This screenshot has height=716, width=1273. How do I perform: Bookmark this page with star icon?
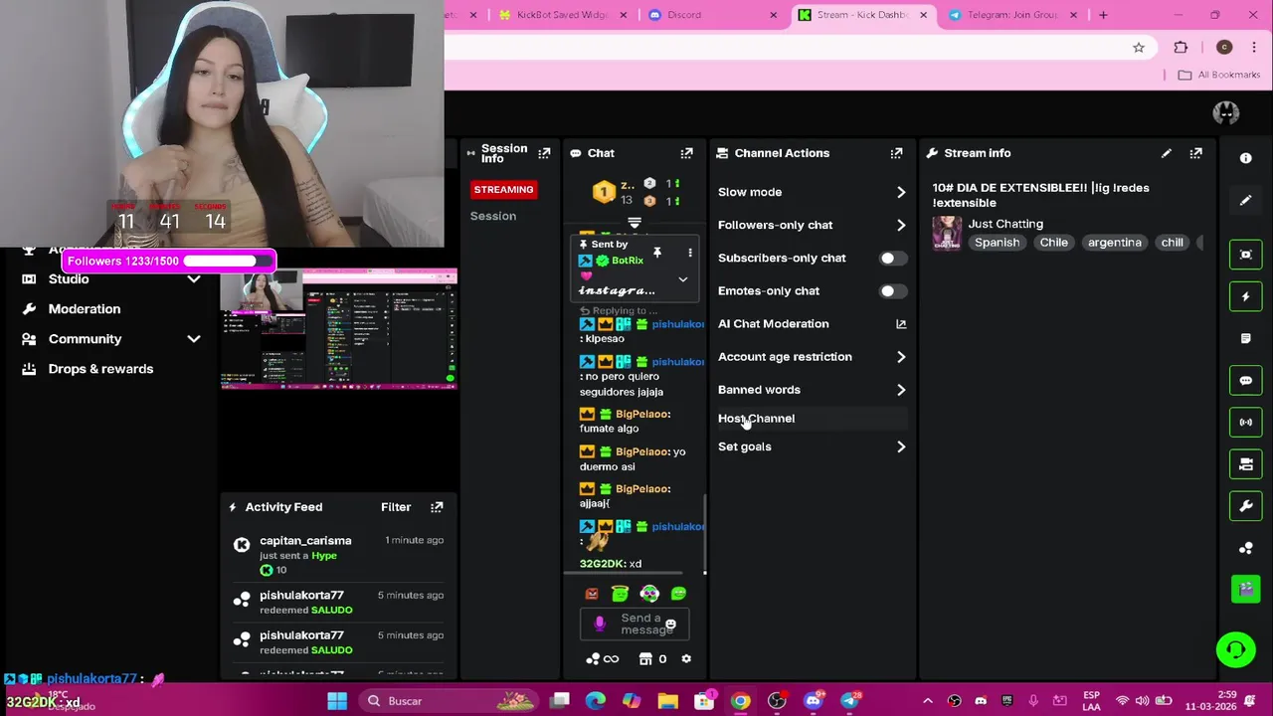(x=1139, y=48)
